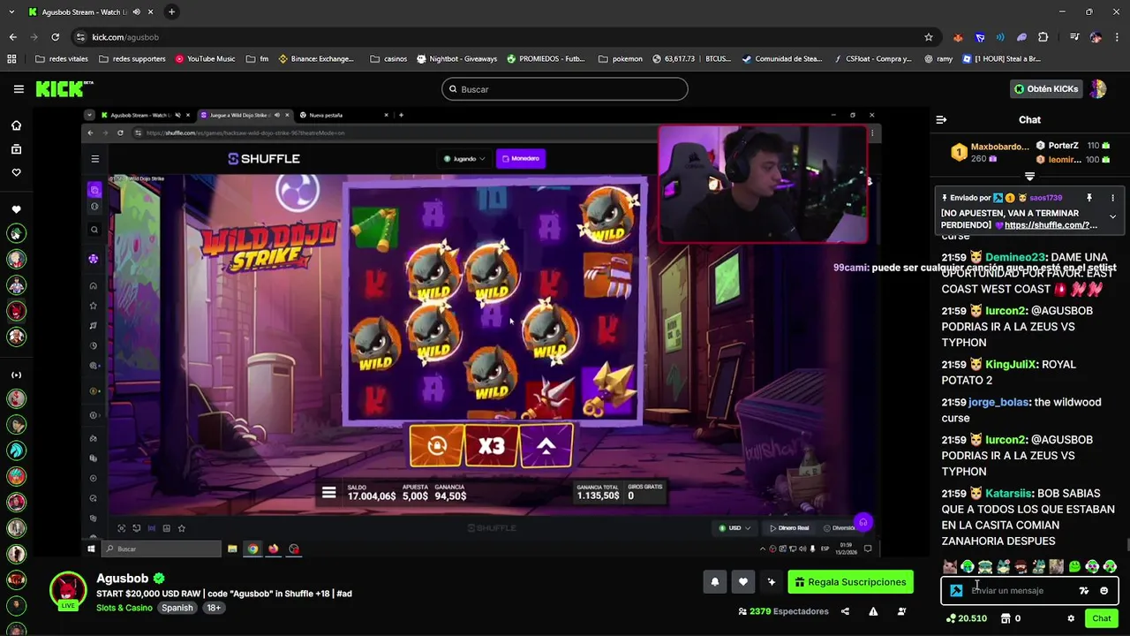Open the Binance Exchange bookmark
1130x636 pixels.
[316, 59]
